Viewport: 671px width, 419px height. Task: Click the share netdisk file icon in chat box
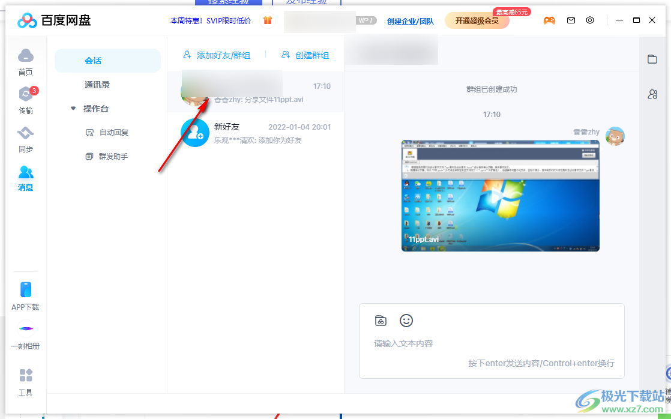click(x=381, y=320)
